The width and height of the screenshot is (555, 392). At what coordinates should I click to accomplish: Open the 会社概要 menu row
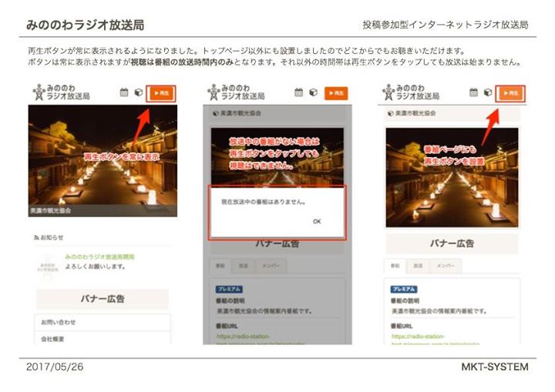[x=103, y=339]
